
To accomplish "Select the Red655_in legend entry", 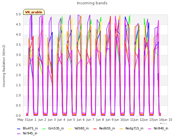I will [104, 128].
